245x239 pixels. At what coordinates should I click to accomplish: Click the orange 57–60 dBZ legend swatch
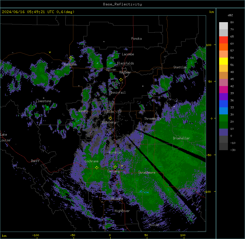(223, 47)
